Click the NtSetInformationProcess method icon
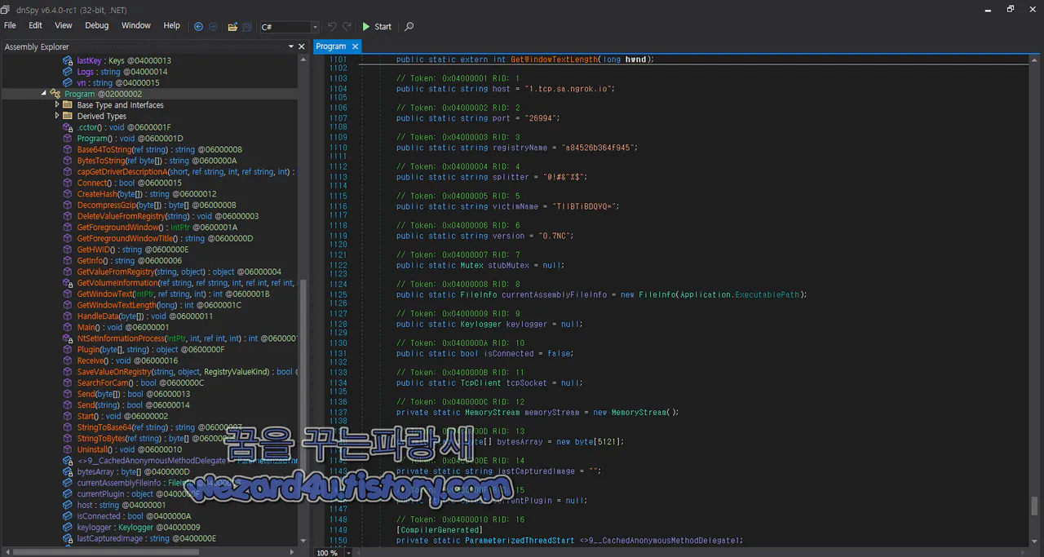The height and width of the screenshot is (557, 1044). click(69, 338)
